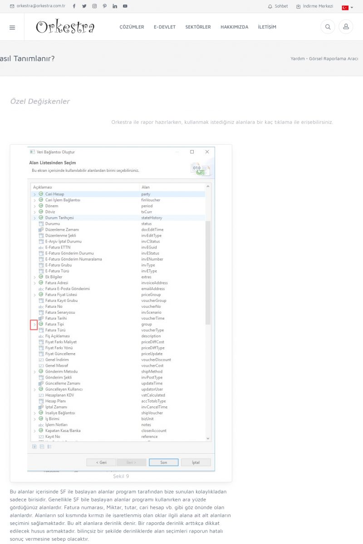Expand the Fatura Tipi tree arrow
This screenshot has width=363, height=544.
[34, 325]
